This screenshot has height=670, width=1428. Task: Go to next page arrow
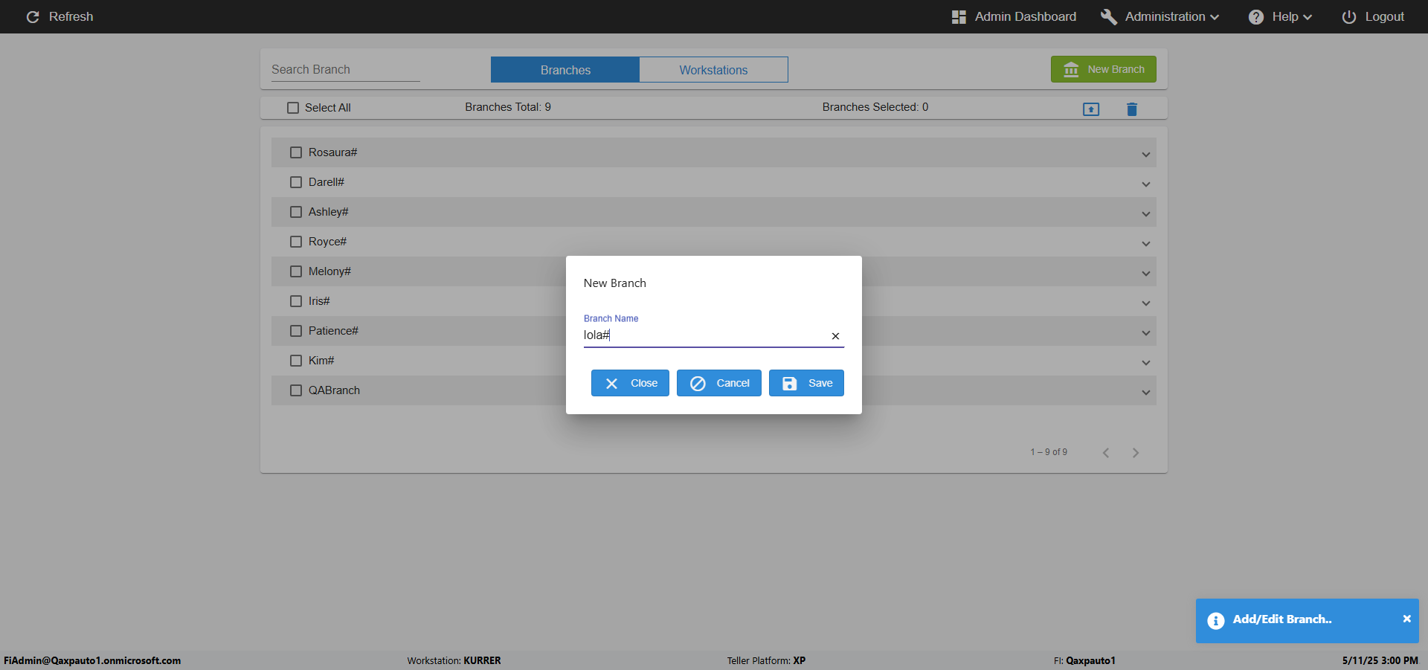[x=1136, y=453]
